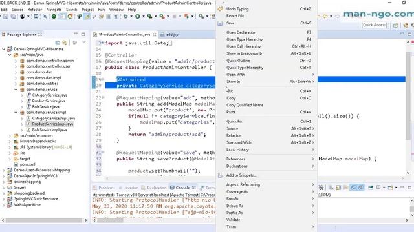Image resolution: width=414 pixels, height=232 pixels.
Task: Collapse the com.demo.service.impl package
Action: (16, 113)
